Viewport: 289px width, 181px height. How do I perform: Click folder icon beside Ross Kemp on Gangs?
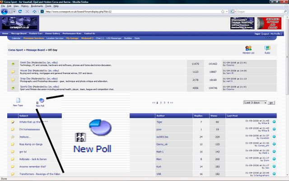(13, 144)
